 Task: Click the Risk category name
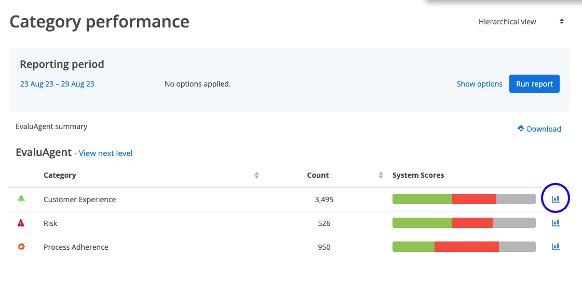[x=50, y=223]
